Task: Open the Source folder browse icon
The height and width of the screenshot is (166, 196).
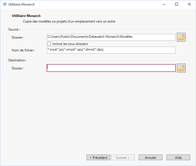Action: coord(181,37)
